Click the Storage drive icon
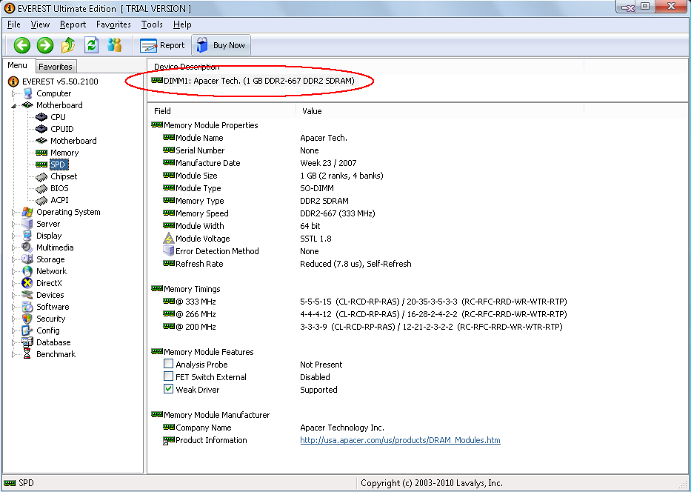 pos(27,259)
